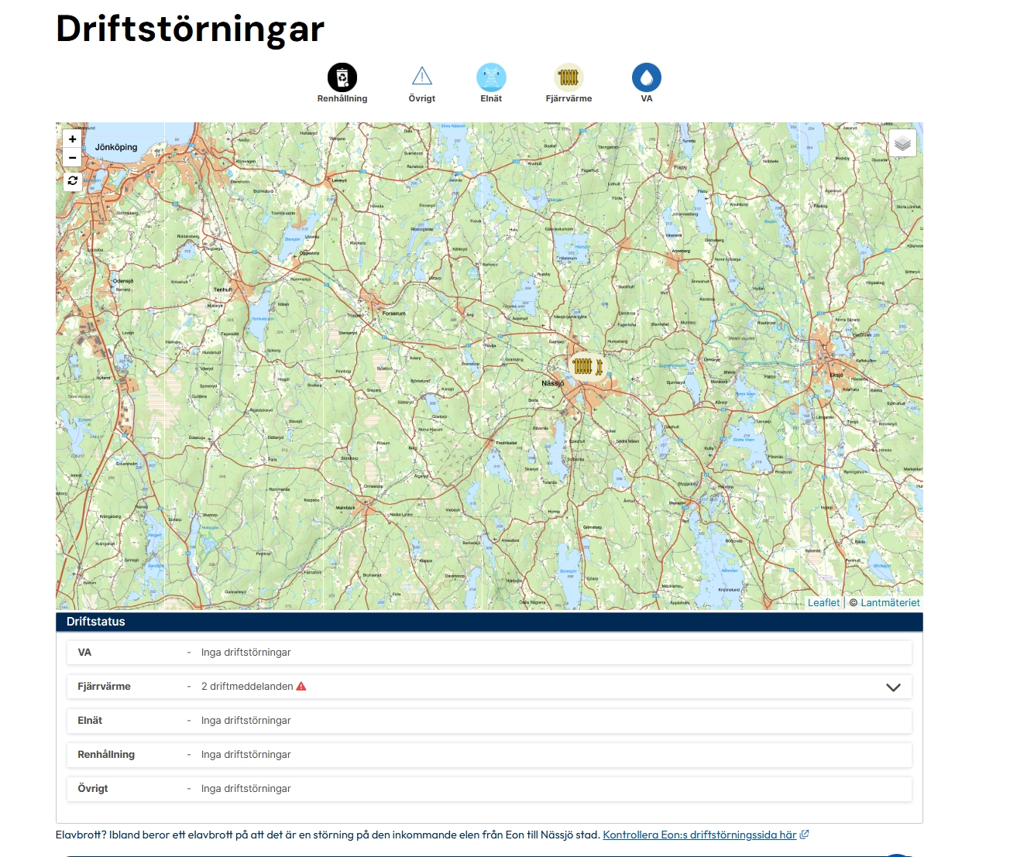Zoom out on the map
The image size is (1010, 857).
(x=72, y=158)
